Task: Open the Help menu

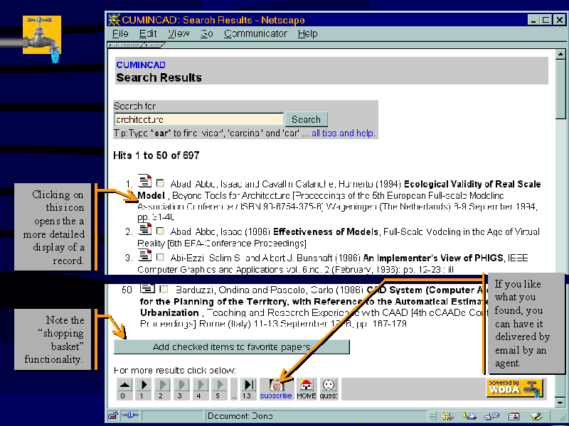Action: (x=307, y=33)
